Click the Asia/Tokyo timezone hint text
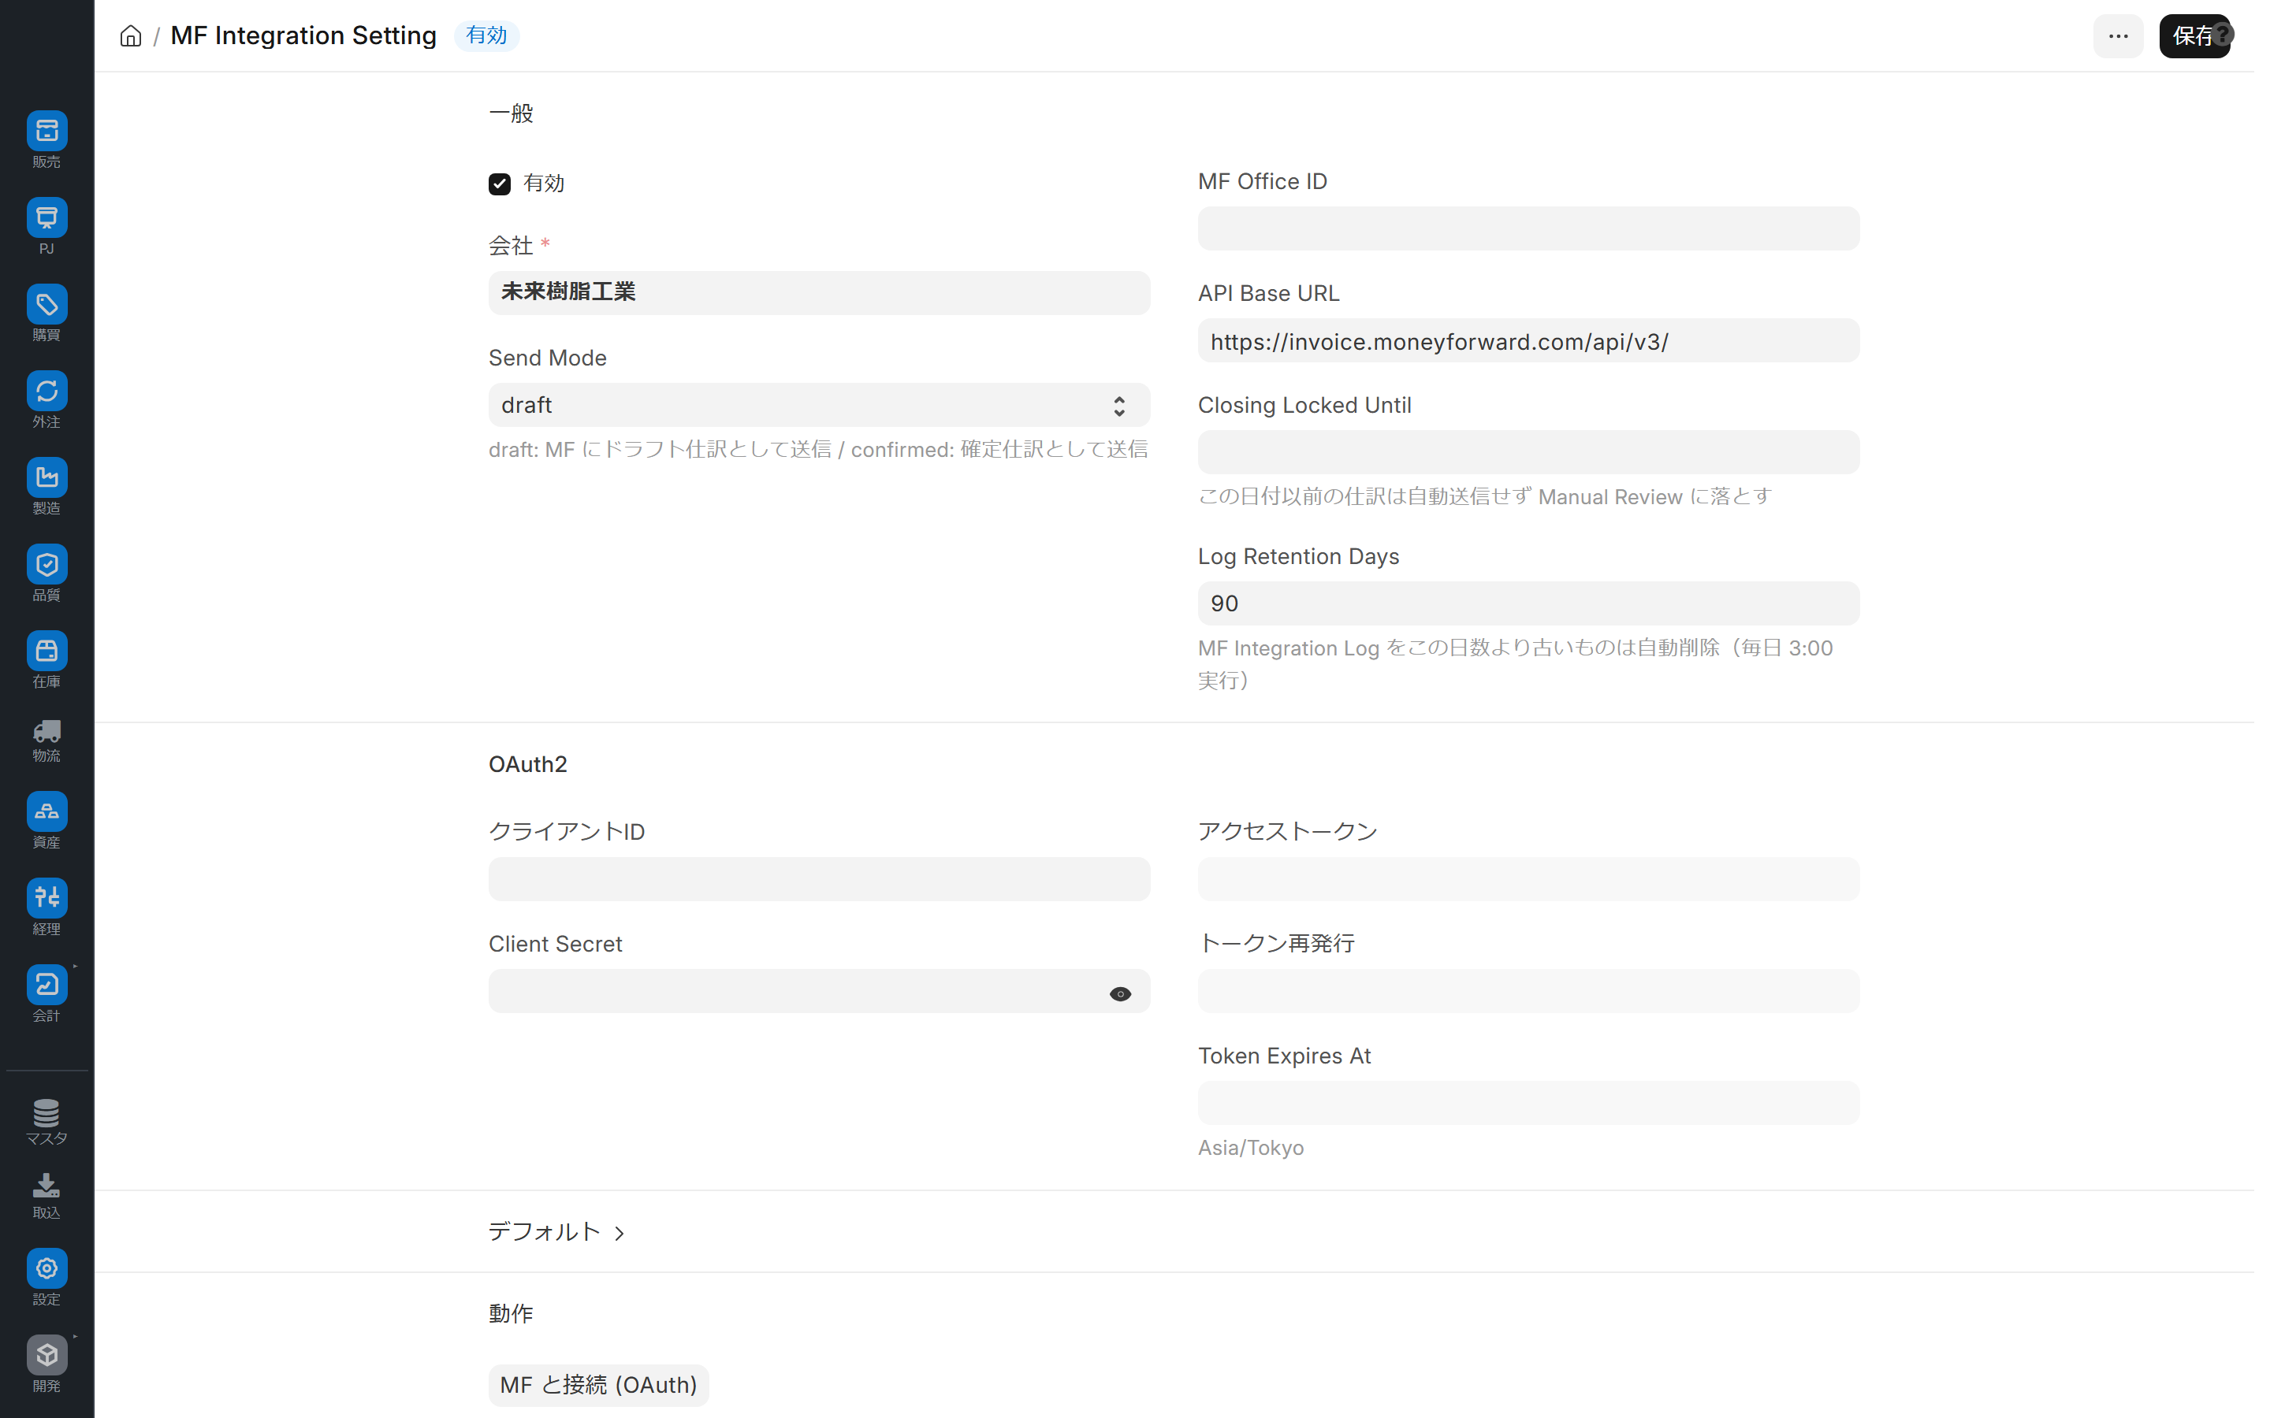Viewport: 2270px width, 1418px height. click(1250, 1148)
